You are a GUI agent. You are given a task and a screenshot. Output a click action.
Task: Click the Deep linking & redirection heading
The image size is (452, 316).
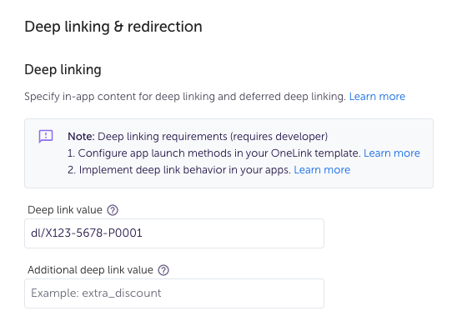(113, 27)
